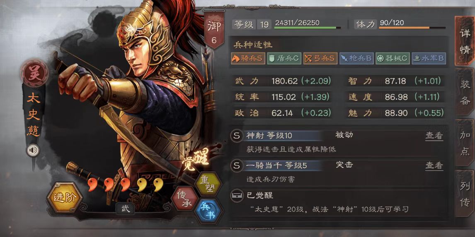Select the 弓兵S troop type
This screenshot has width=475, height=237.
pos(320,58)
